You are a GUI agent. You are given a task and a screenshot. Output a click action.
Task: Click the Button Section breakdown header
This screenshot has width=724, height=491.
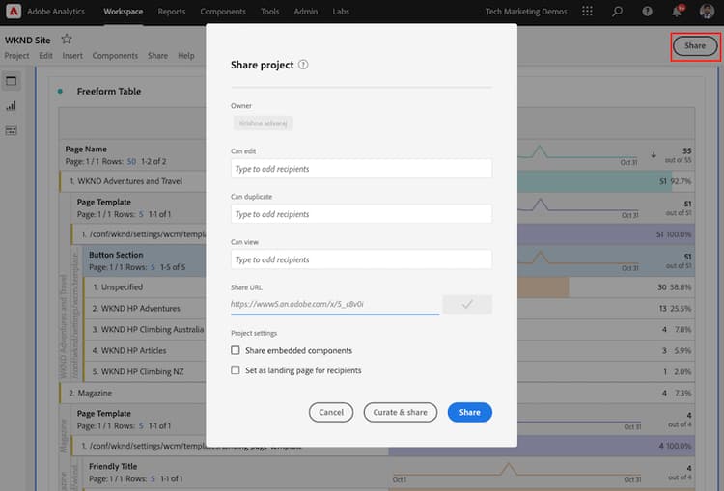(116, 255)
